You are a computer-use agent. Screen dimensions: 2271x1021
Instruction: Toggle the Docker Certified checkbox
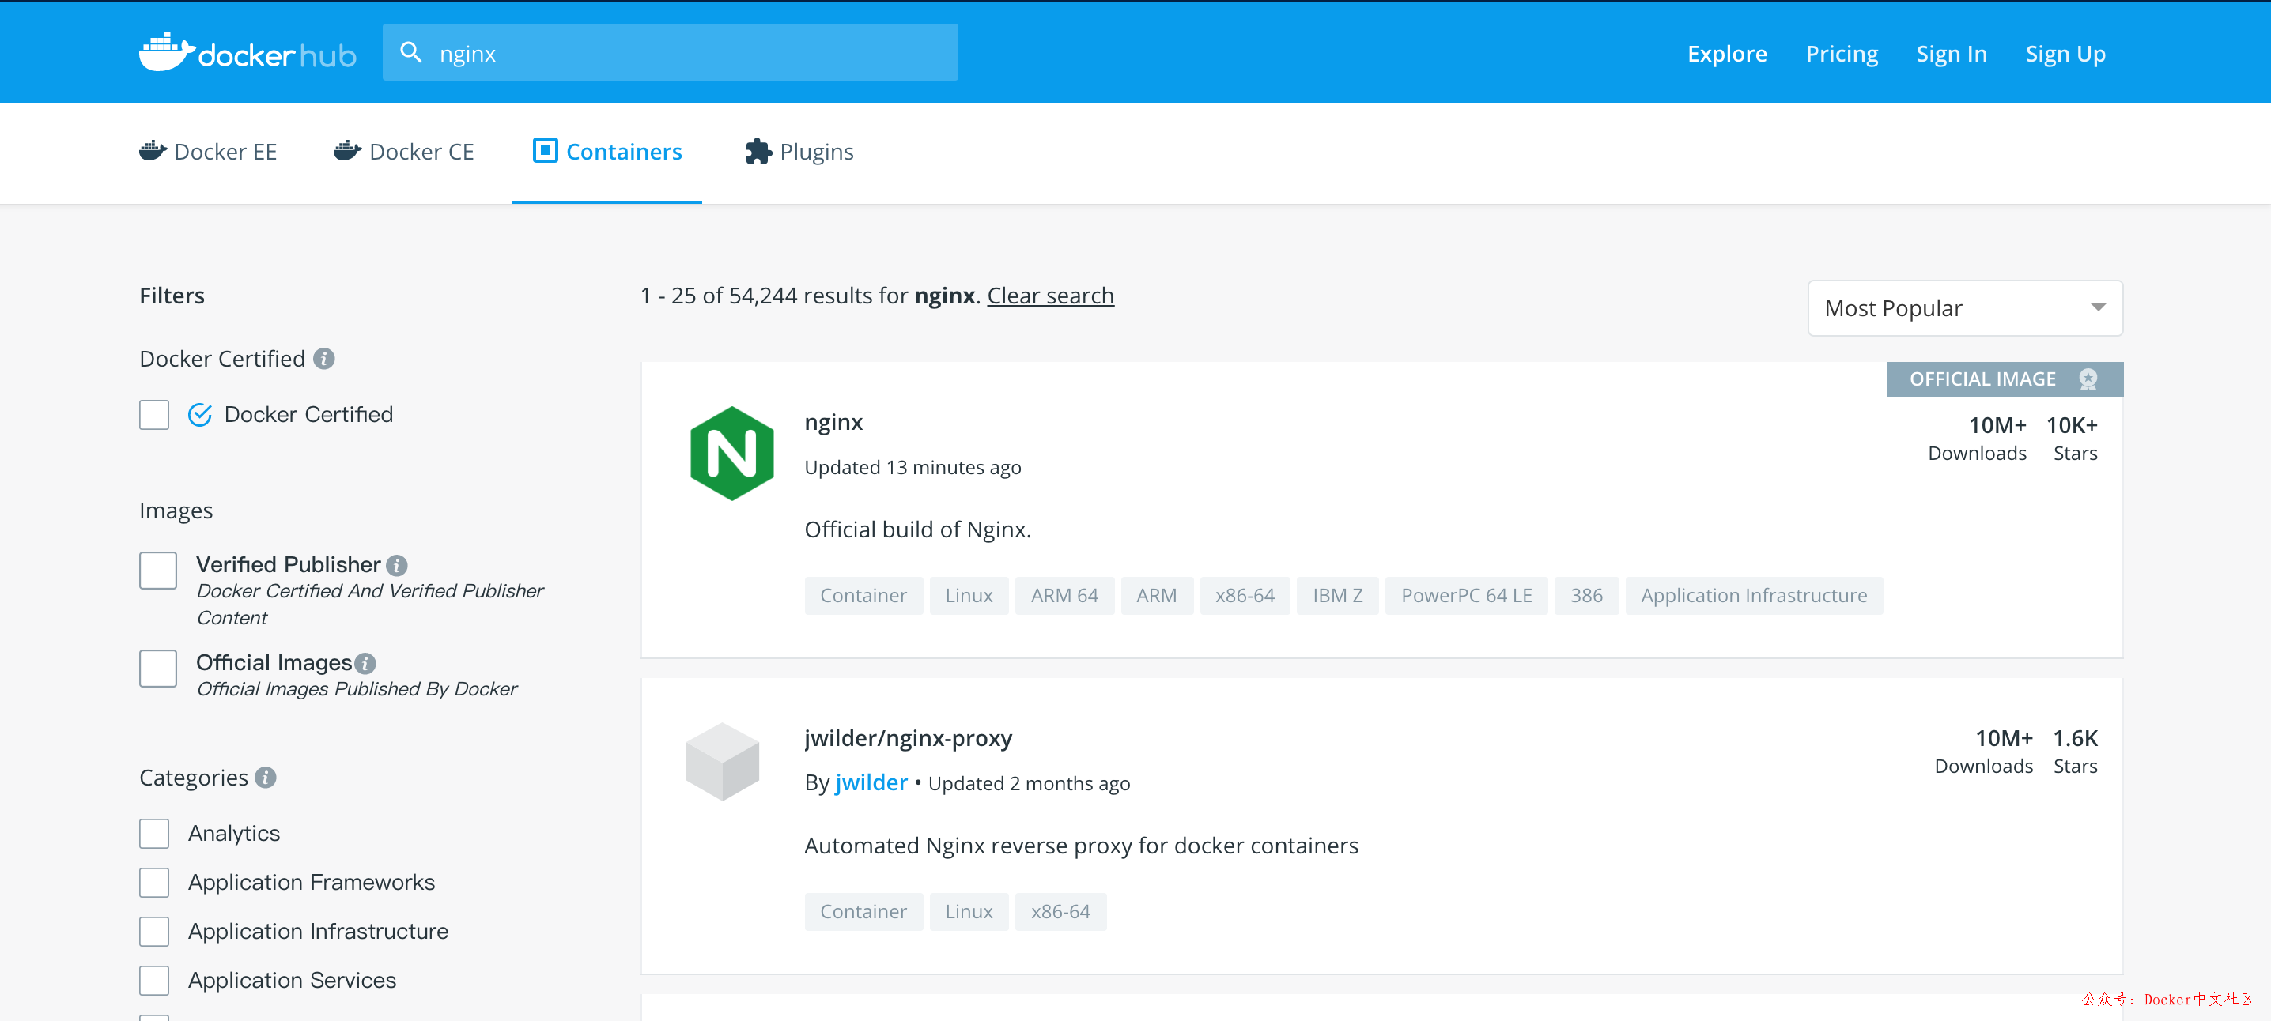point(155,413)
